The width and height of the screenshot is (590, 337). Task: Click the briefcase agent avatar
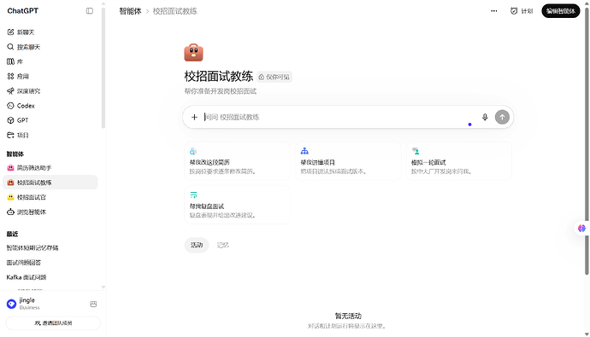pyautogui.click(x=193, y=53)
